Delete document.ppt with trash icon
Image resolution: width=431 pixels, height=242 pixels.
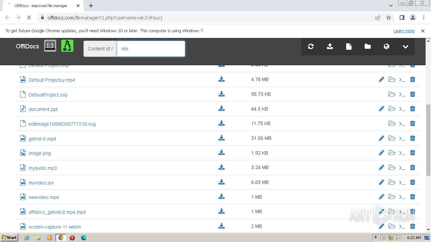[412, 109]
